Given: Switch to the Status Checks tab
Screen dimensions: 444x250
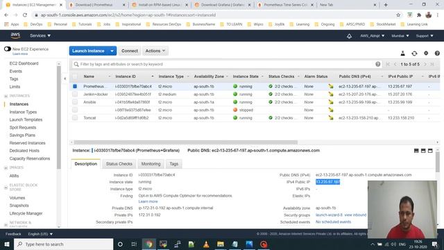Looking at the screenshot, I should [x=119, y=164].
